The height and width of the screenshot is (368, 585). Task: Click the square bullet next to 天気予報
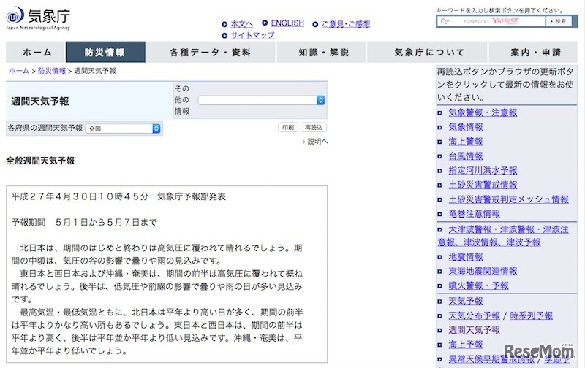440,302
